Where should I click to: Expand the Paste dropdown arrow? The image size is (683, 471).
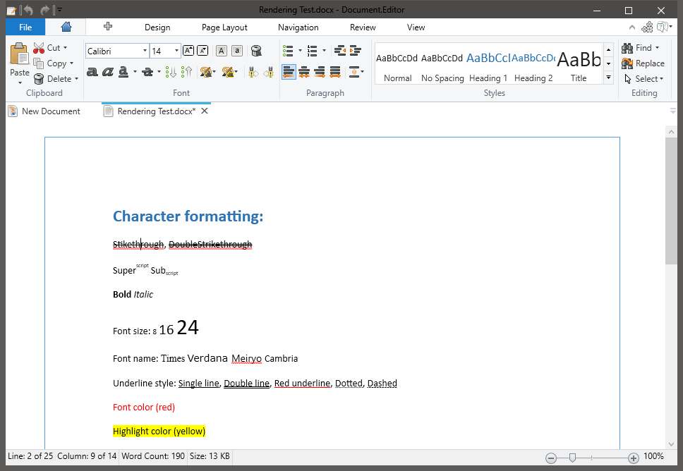click(20, 82)
